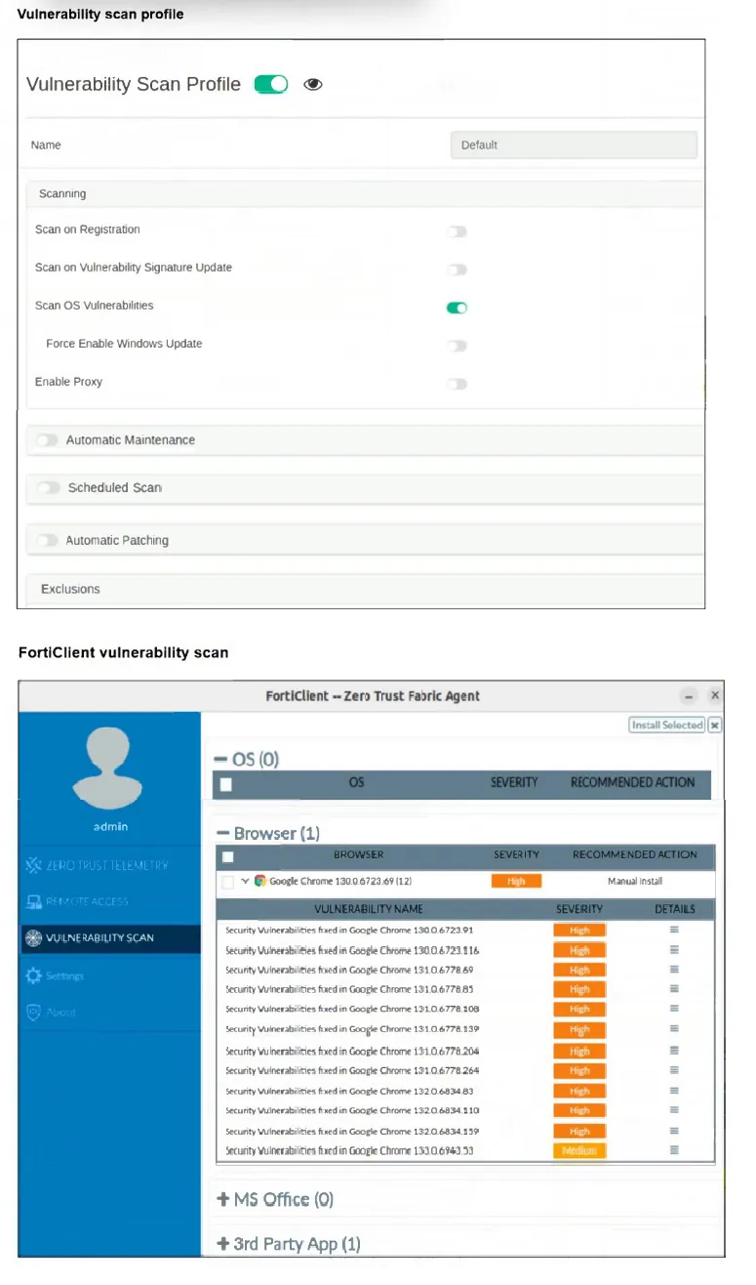Turn on Force Enable Windows Update toggle
The image size is (756, 1285).
point(457,346)
